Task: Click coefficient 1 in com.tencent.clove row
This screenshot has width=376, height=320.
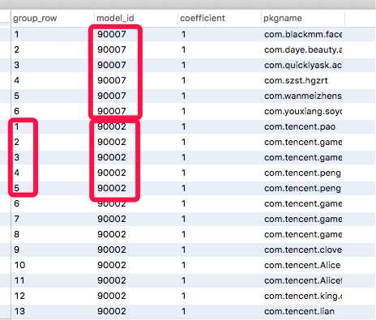Action: 184,250
